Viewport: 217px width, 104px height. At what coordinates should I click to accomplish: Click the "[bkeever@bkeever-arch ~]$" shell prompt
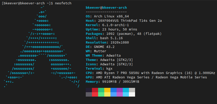click(27, 3)
